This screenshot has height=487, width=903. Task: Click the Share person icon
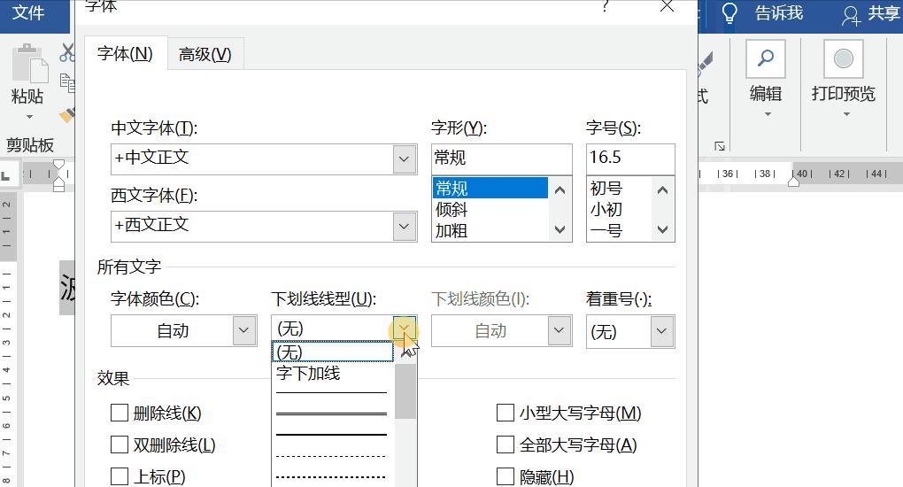(x=851, y=15)
